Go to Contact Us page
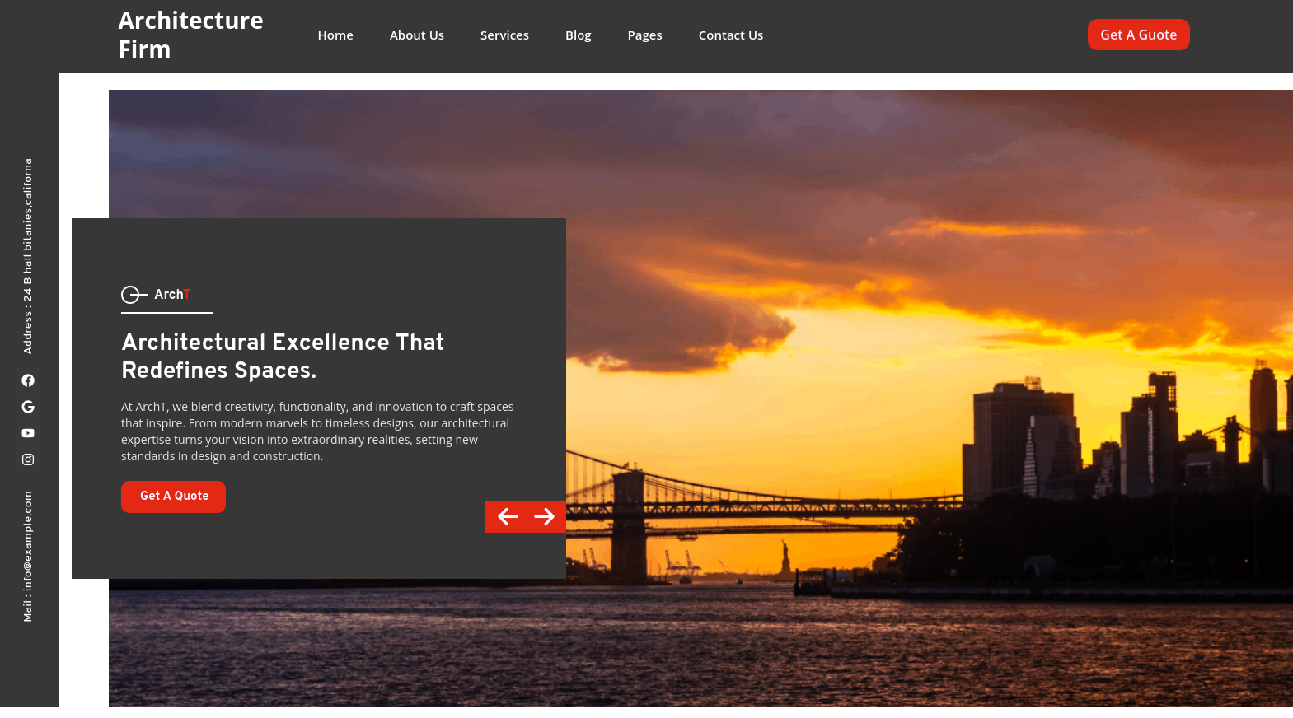The width and height of the screenshot is (1293, 718). click(731, 35)
